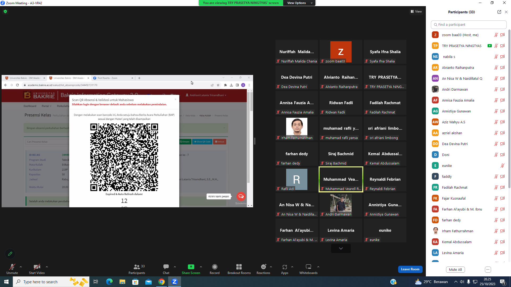Open Windows Start menu
The height and width of the screenshot is (287, 511).
pyautogui.click(x=6, y=282)
